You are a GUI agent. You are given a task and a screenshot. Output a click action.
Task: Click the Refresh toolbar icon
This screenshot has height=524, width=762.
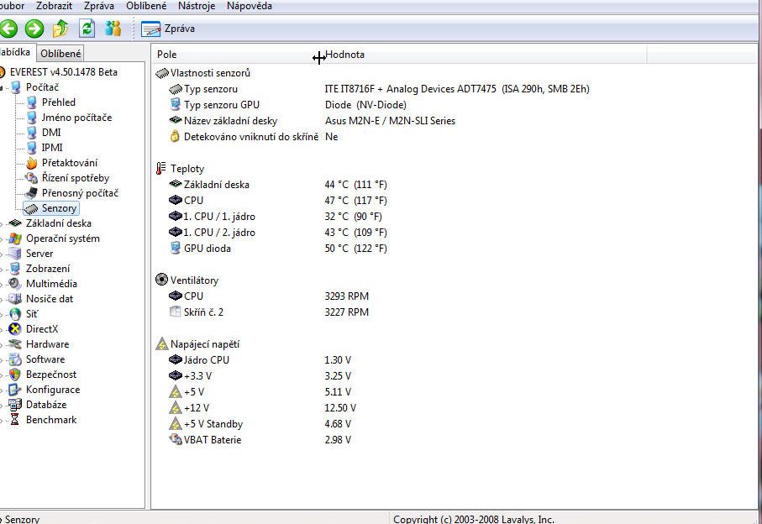pyautogui.click(x=87, y=29)
